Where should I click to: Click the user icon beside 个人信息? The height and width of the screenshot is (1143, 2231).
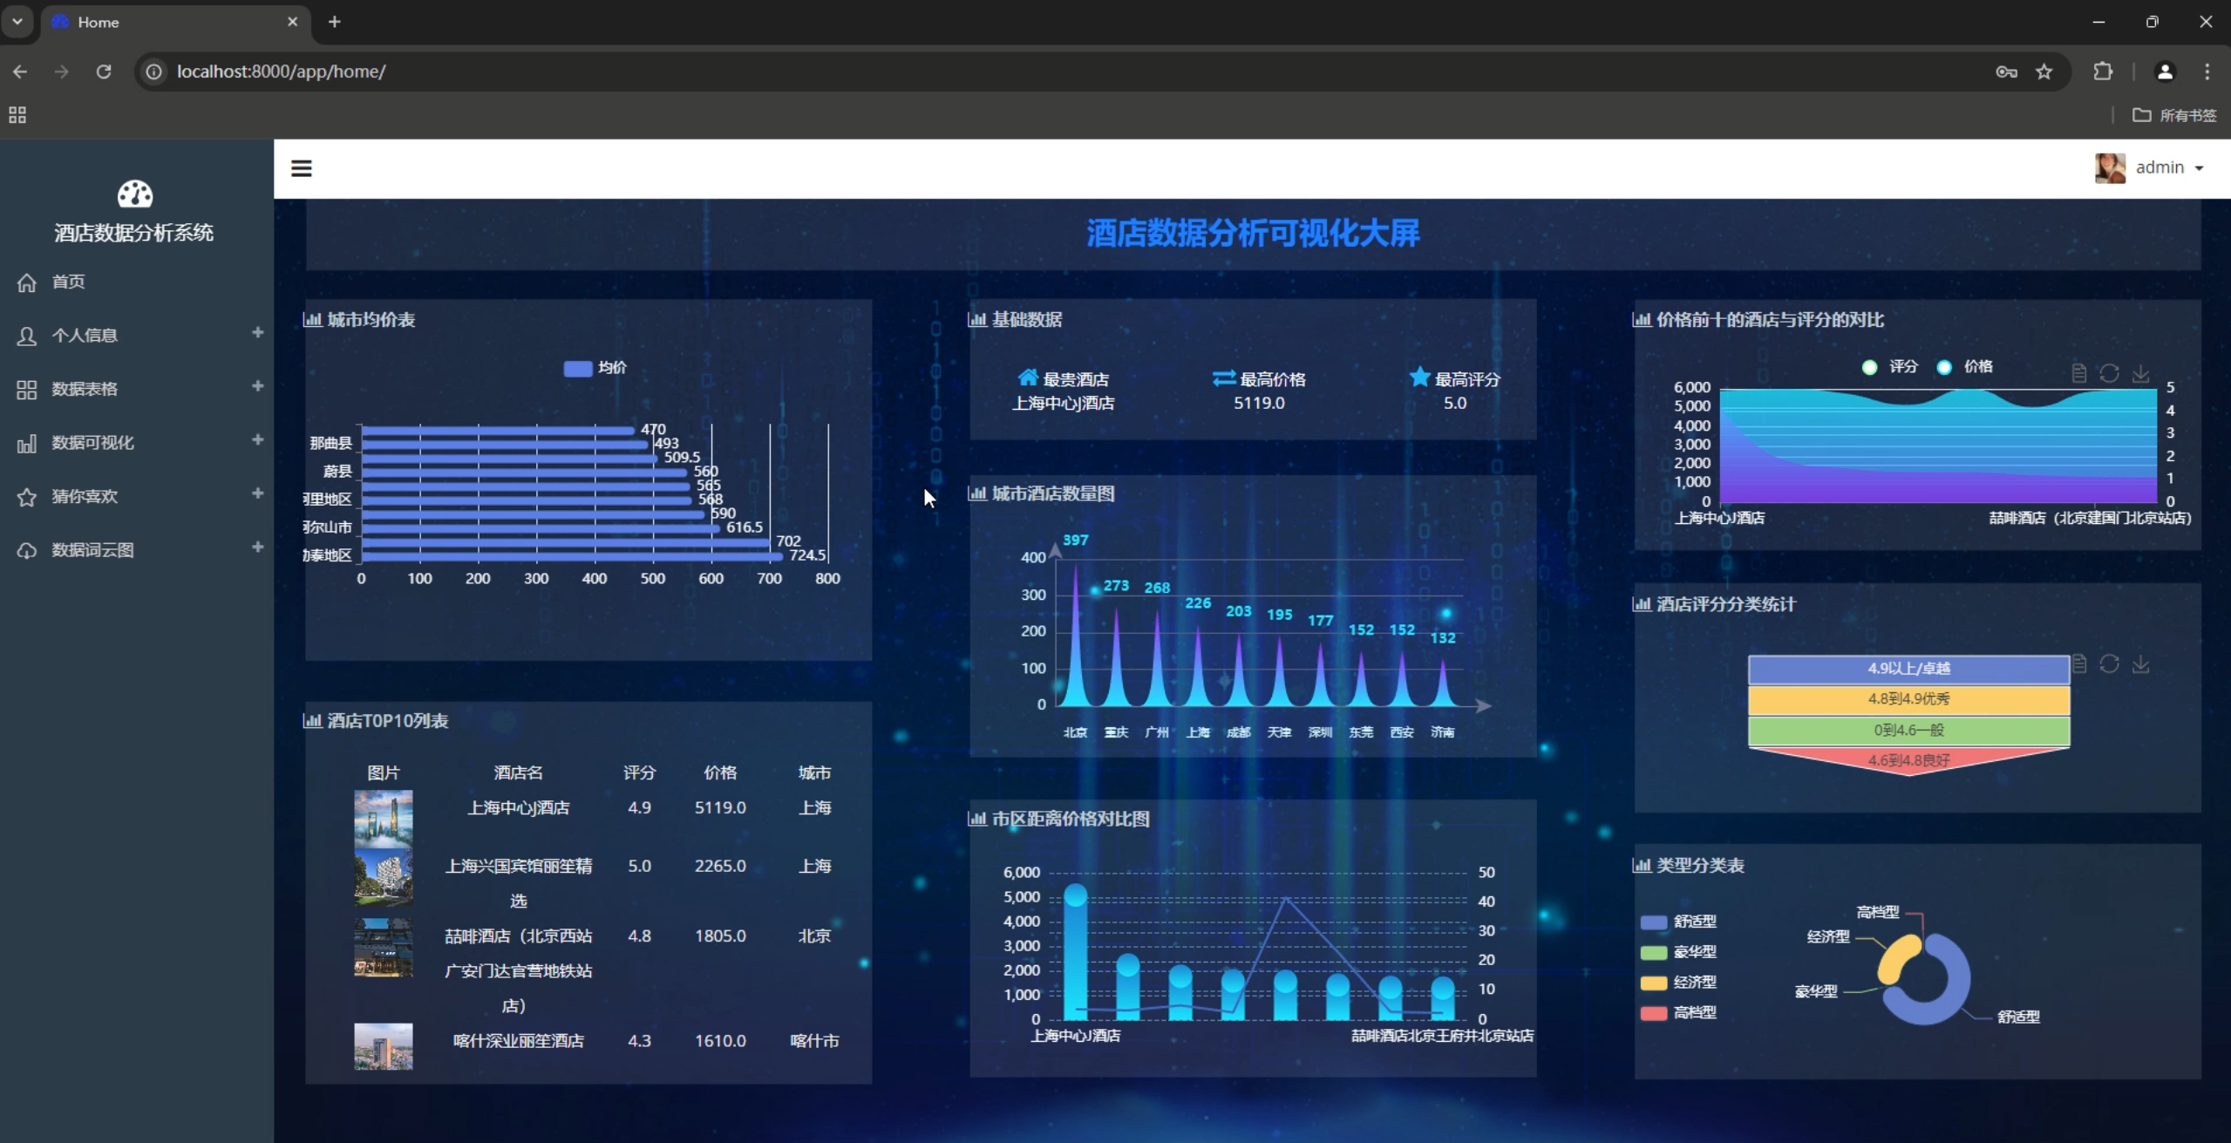pyautogui.click(x=27, y=336)
